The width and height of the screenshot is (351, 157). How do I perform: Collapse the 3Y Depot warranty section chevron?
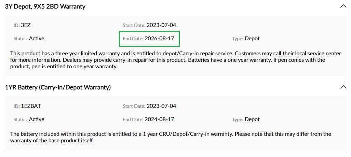point(343,6)
